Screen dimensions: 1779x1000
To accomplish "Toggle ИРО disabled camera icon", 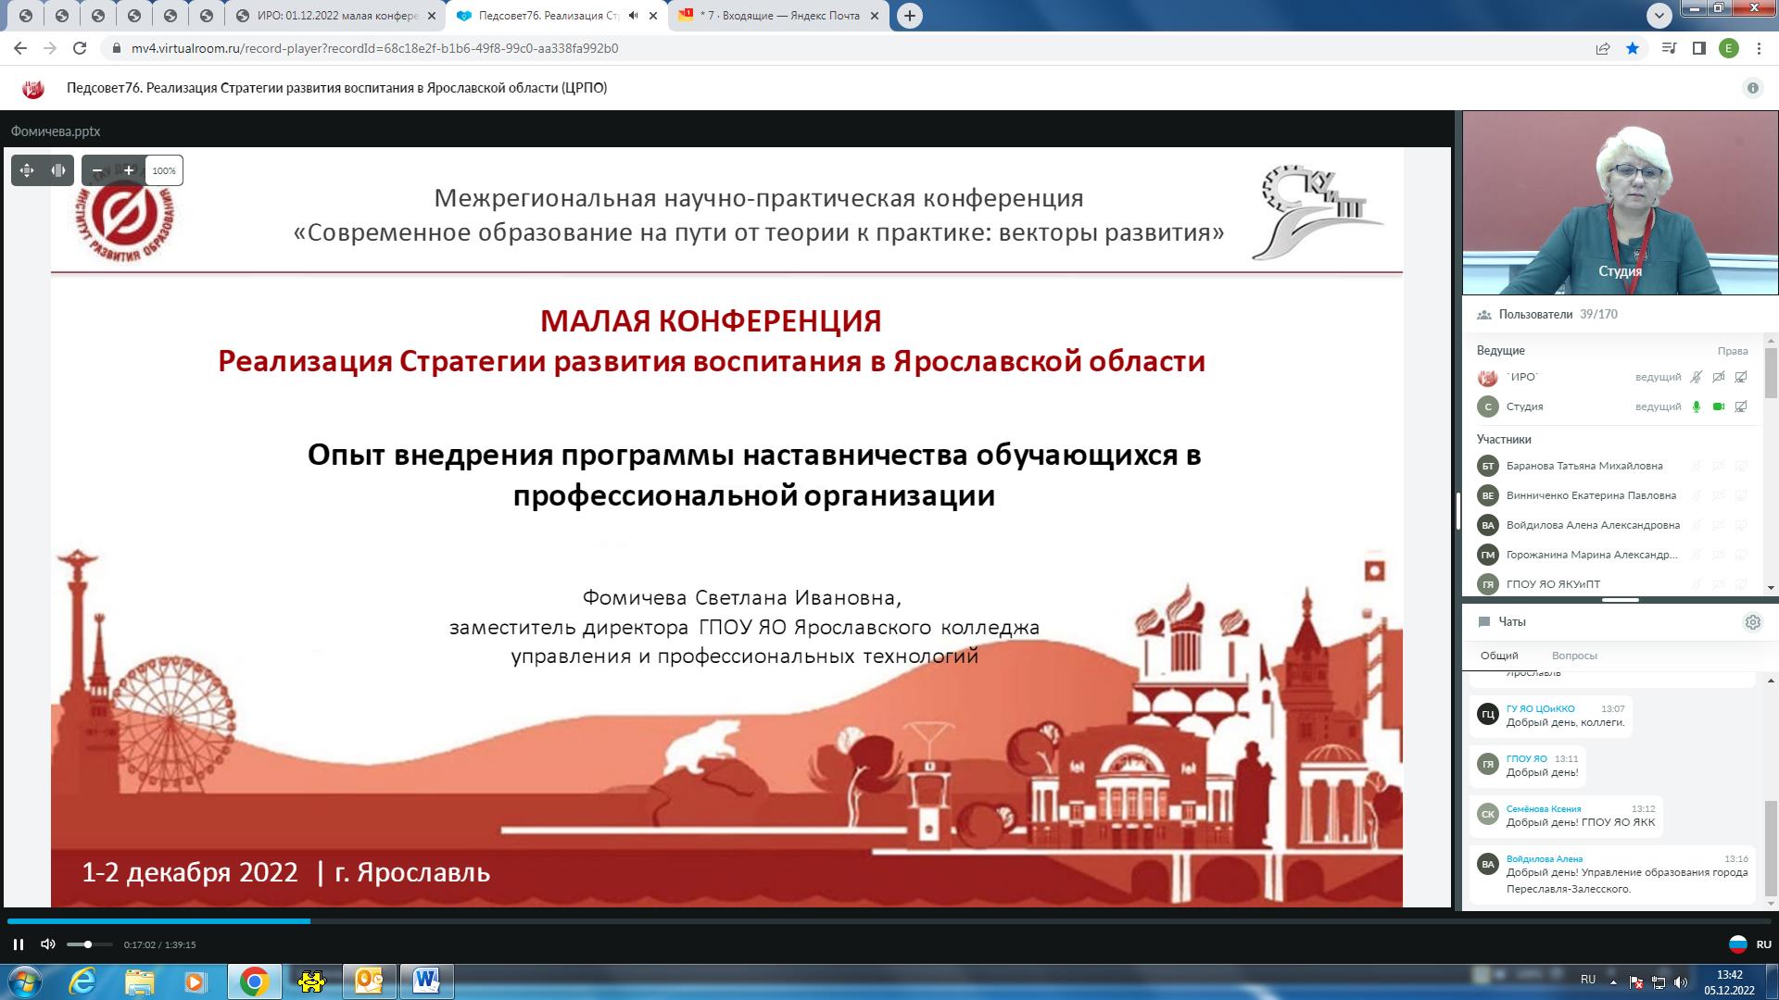I will (1719, 377).
